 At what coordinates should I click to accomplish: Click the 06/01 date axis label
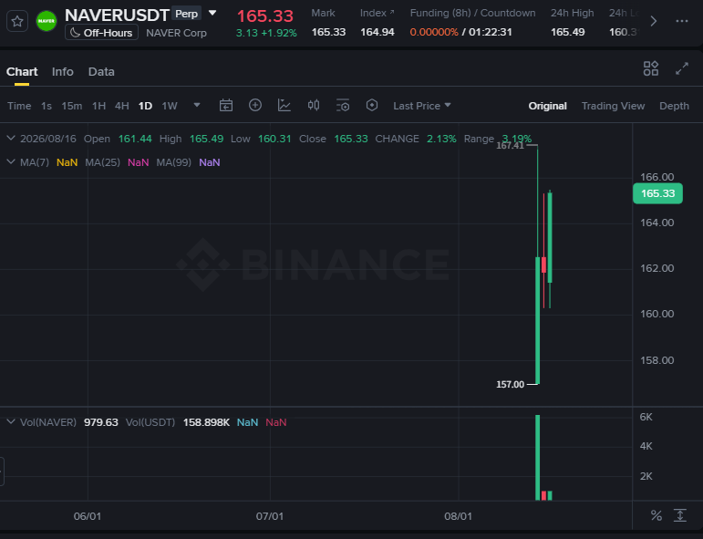[x=88, y=516]
